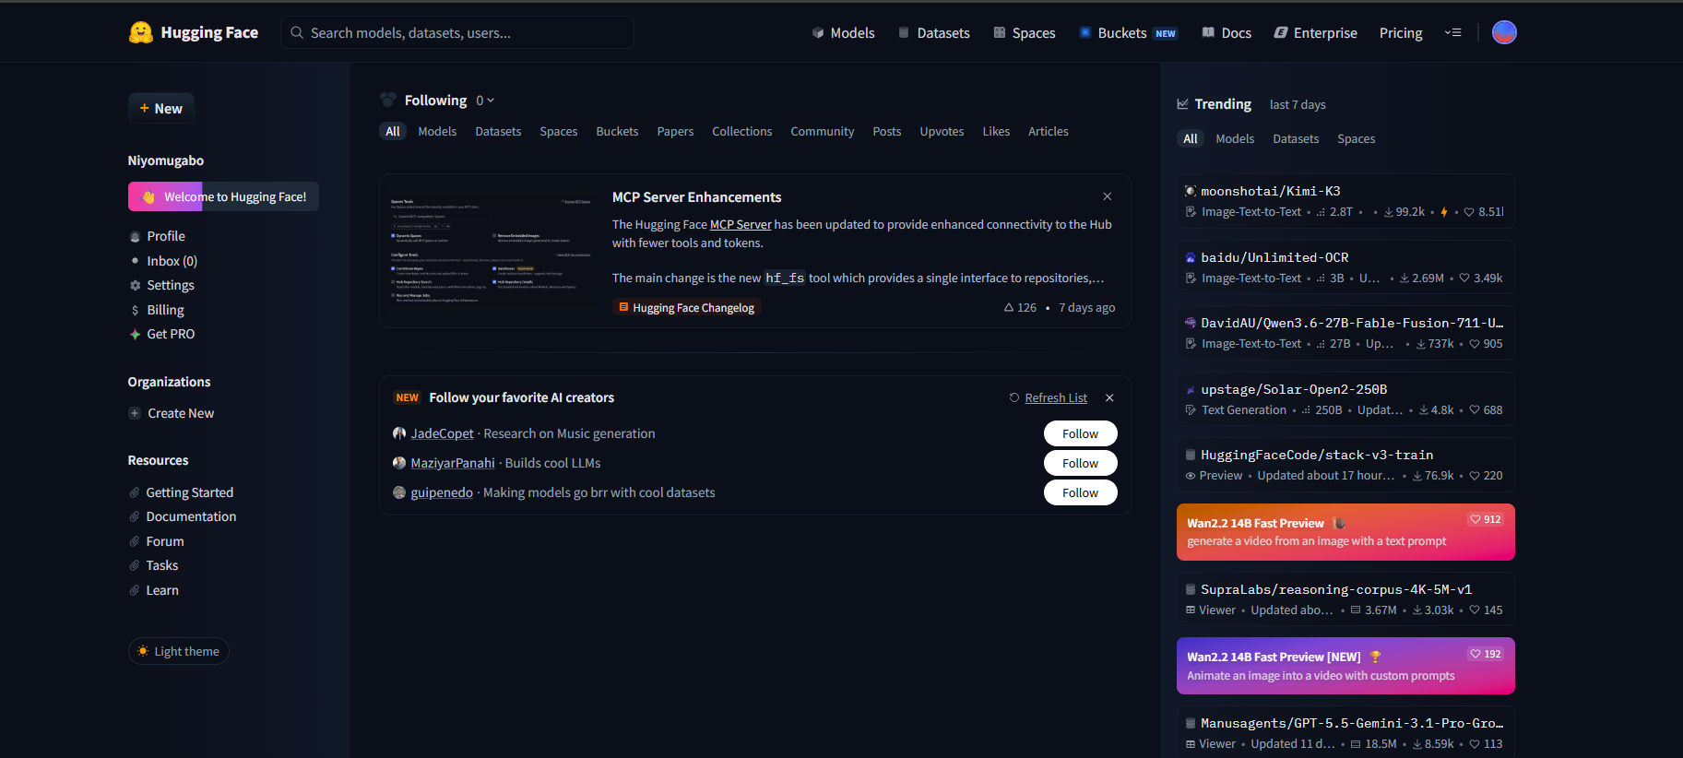Open the additional navigation menu icon
1683x758 pixels.
click(x=1452, y=32)
